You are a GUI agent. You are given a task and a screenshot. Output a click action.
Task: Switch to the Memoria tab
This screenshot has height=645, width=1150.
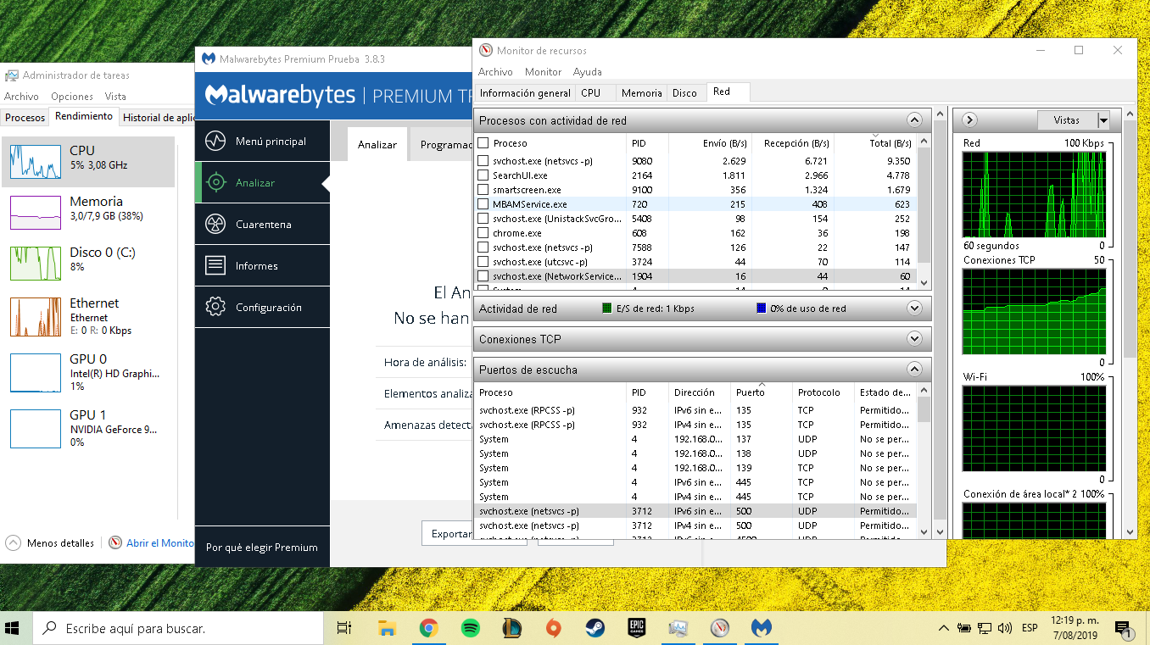pyautogui.click(x=641, y=93)
